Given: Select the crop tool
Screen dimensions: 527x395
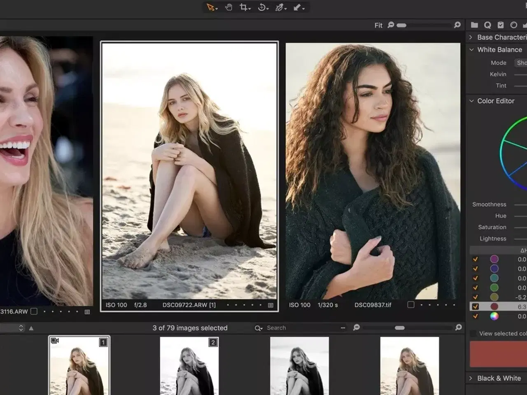Looking at the screenshot, I should click(245, 7).
